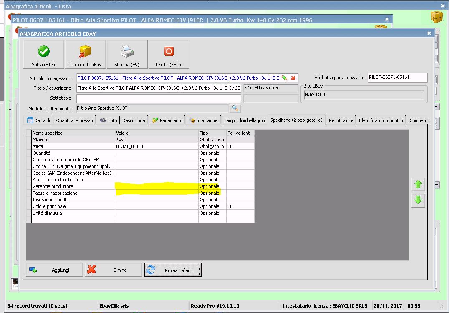This screenshot has height=313, width=449.
Task: Open the Dettagli tab
Action: click(x=39, y=120)
